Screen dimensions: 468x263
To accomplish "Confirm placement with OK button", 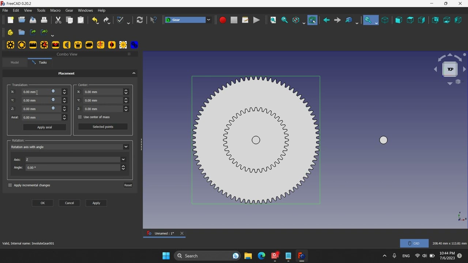I will tap(43, 203).
